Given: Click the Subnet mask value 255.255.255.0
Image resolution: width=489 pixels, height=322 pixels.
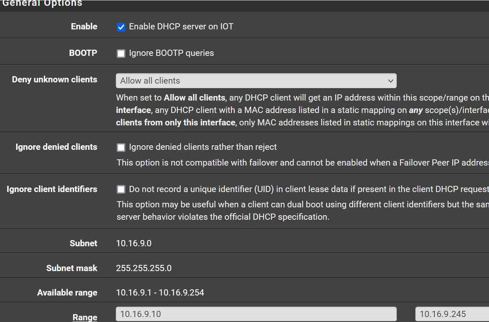Looking at the screenshot, I should tap(144, 268).
